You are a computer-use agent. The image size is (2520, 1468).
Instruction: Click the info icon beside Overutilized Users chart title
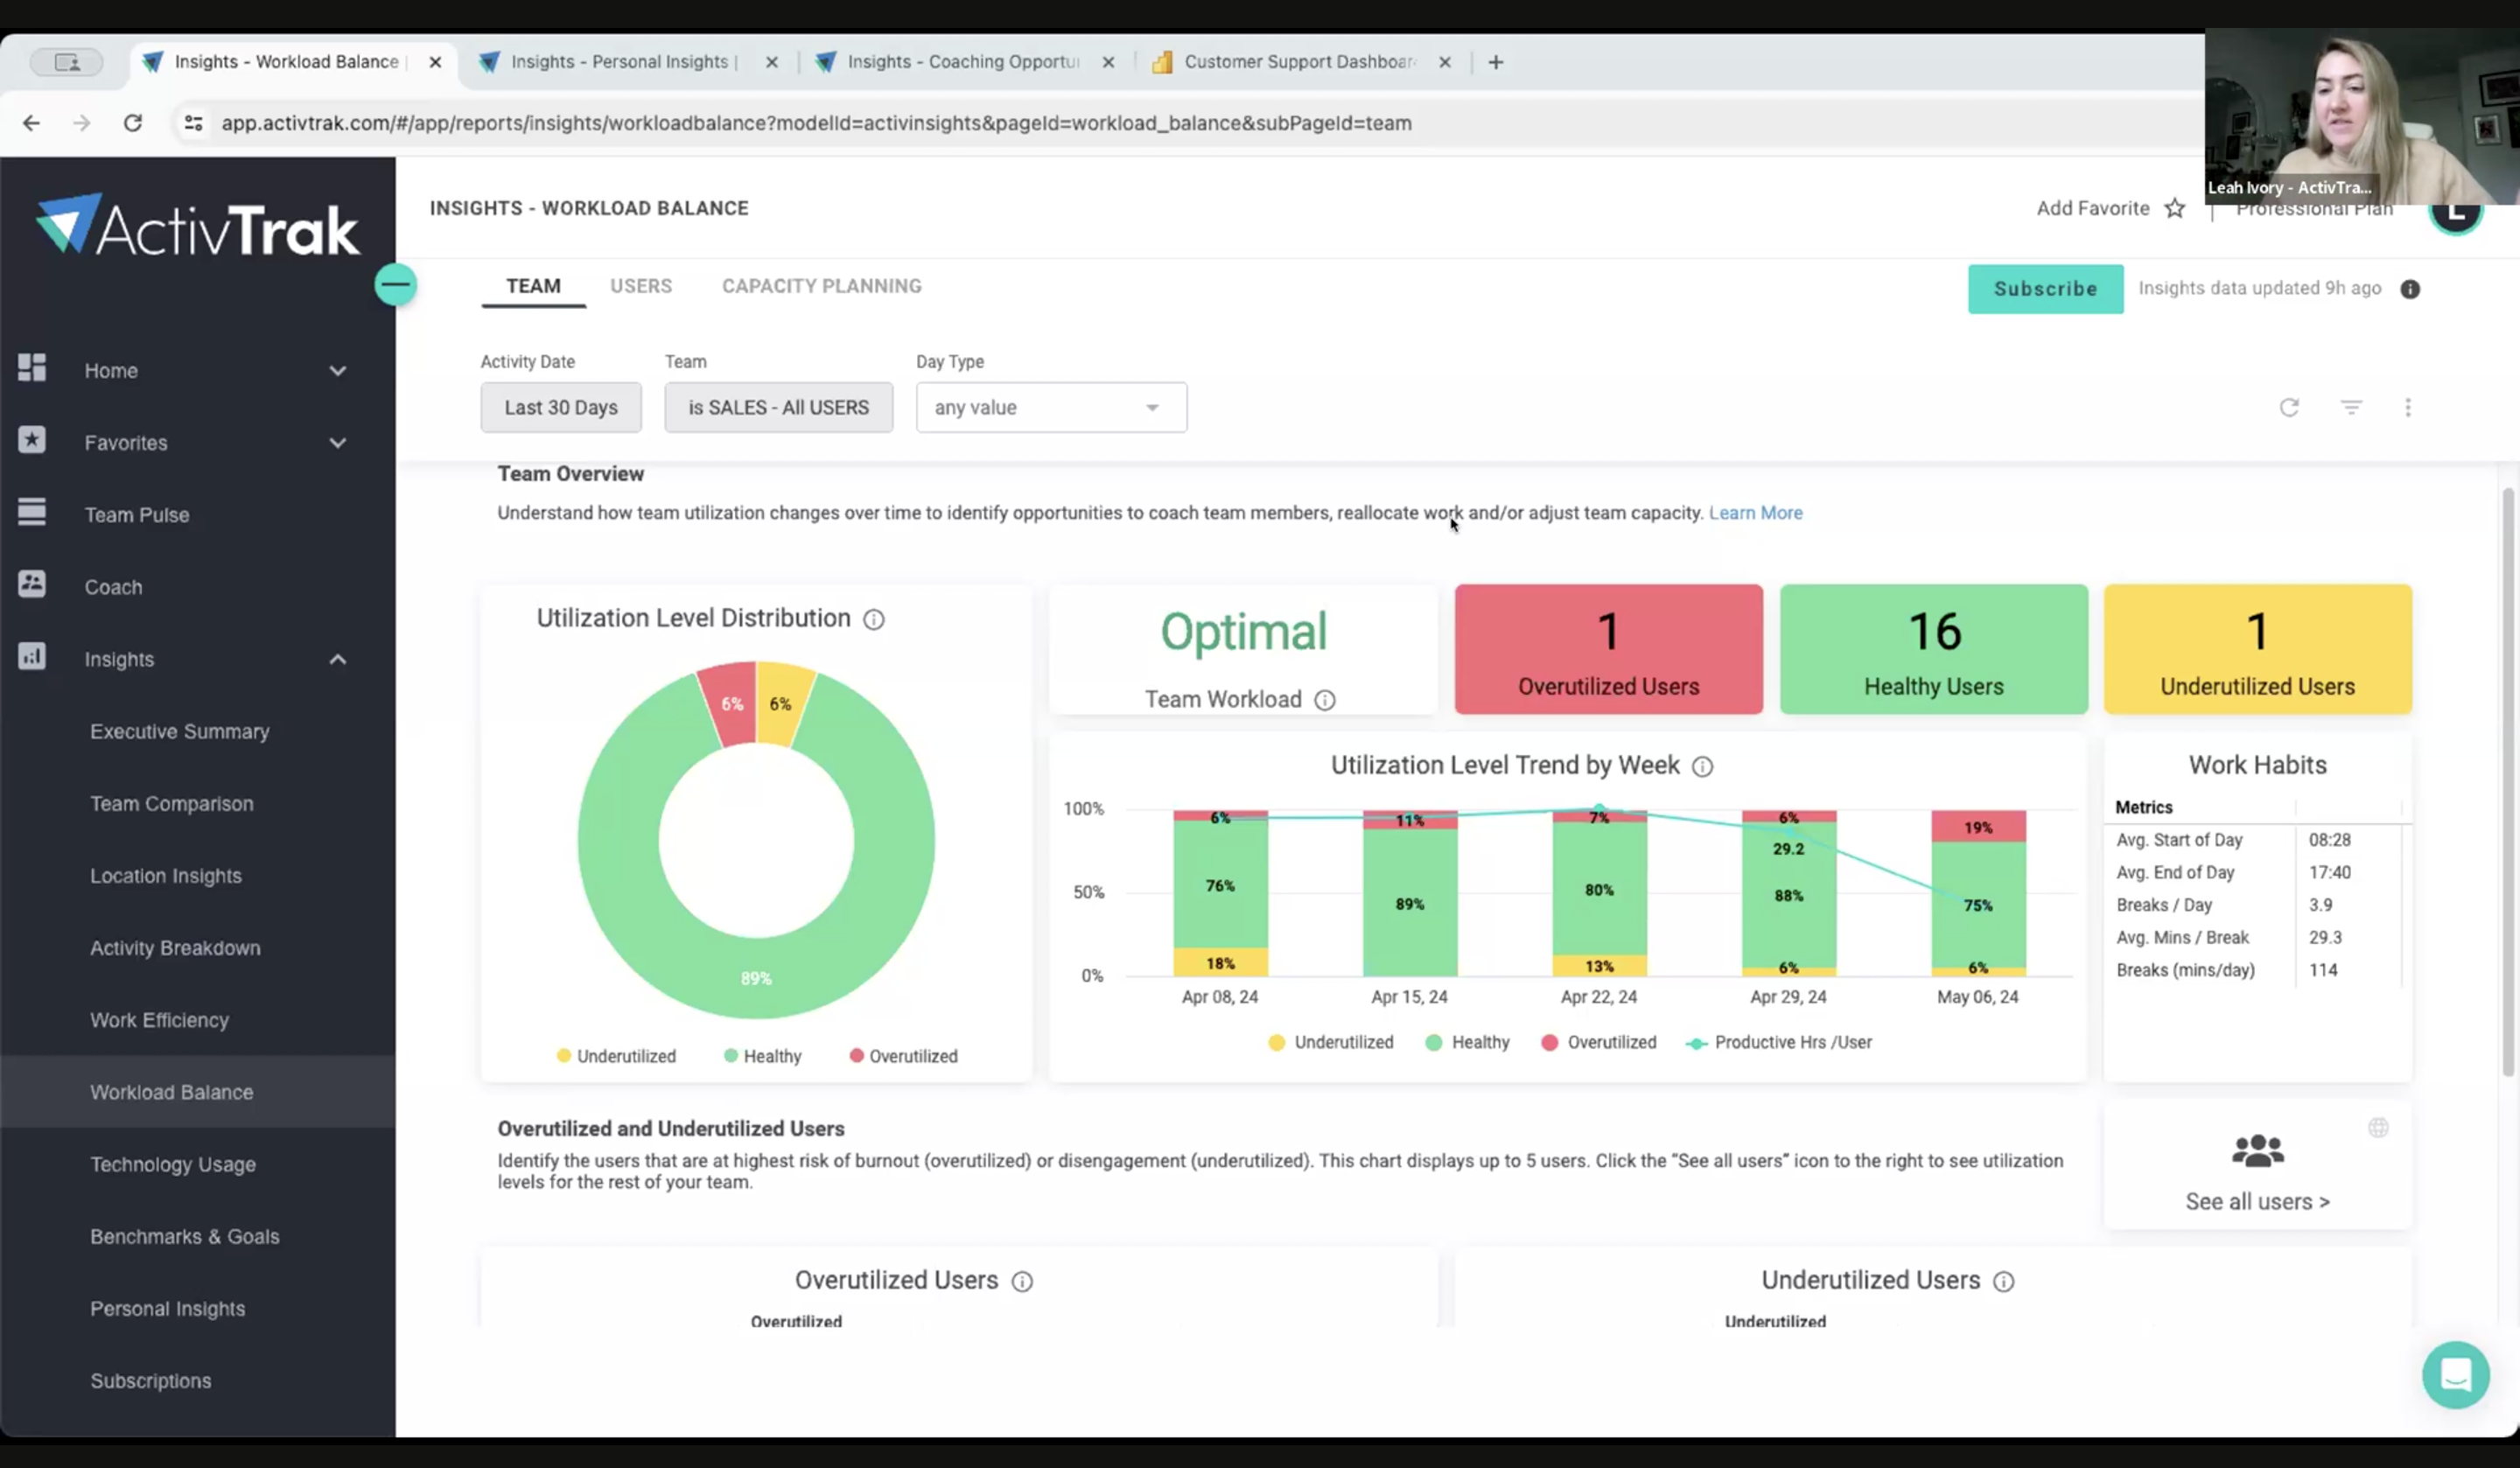1022,1282
